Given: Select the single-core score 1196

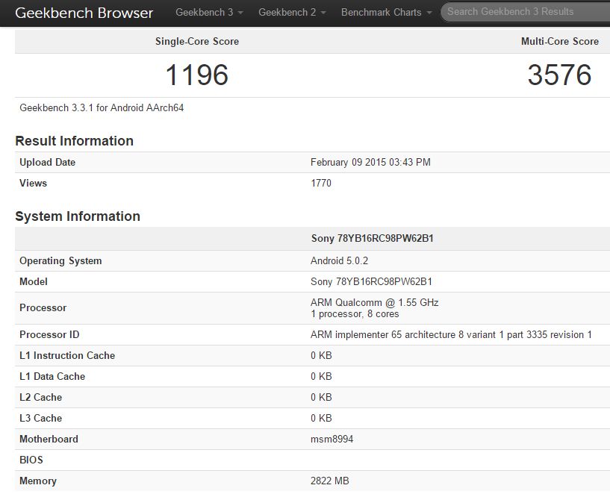Looking at the screenshot, I should coord(197,75).
